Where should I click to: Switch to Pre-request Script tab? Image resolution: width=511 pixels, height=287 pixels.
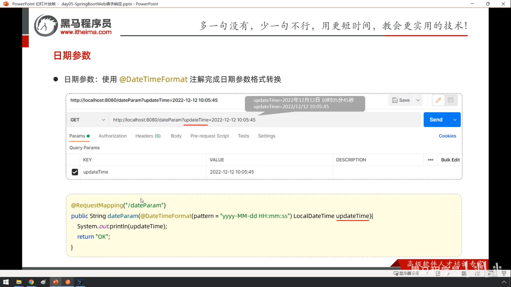[209, 136]
